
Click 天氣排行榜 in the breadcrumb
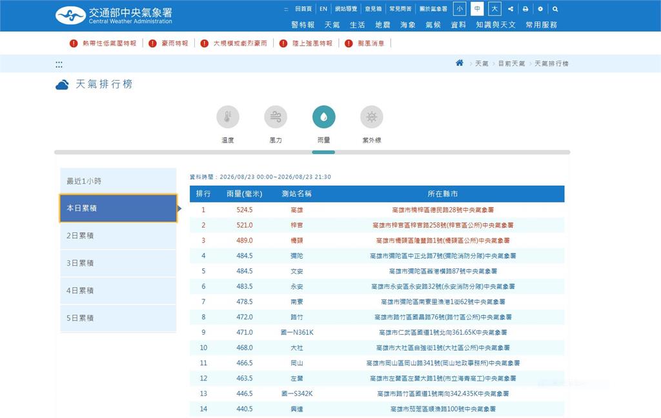coord(551,63)
